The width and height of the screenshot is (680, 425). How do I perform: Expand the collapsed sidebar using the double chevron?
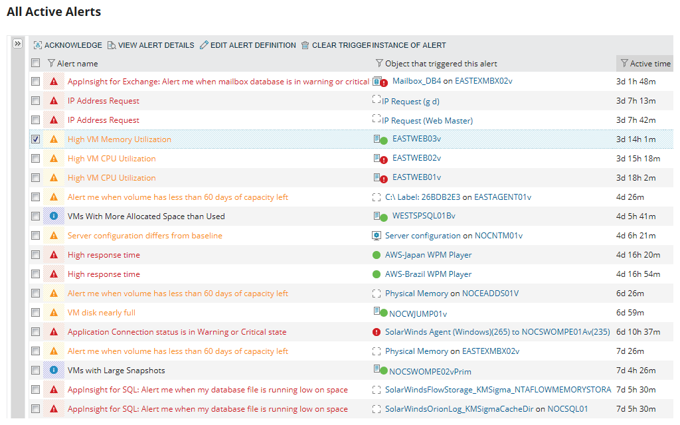click(18, 42)
